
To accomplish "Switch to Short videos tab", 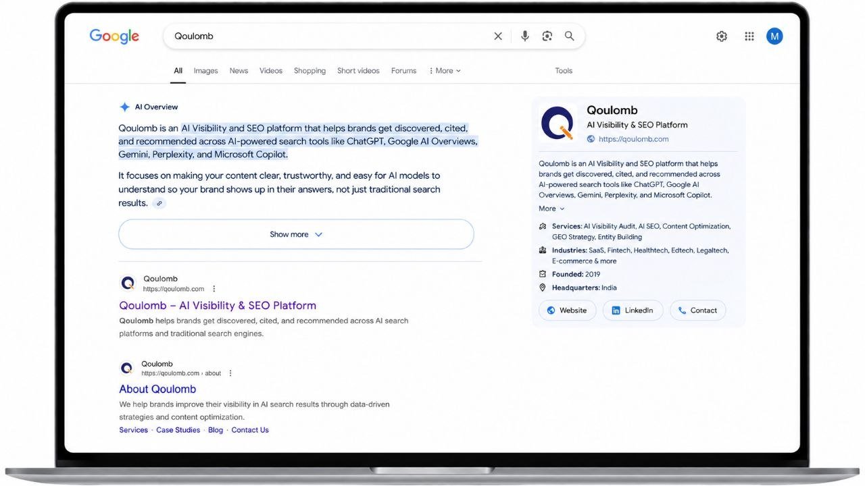I will pyautogui.click(x=358, y=71).
